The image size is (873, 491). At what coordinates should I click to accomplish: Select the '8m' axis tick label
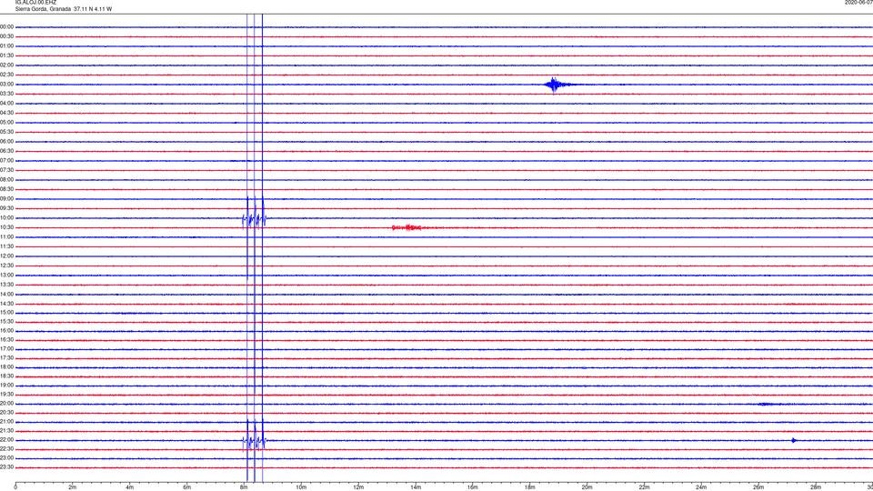(244, 487)
